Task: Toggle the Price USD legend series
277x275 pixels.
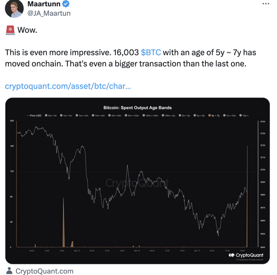Action: click(x=34, y=116)
